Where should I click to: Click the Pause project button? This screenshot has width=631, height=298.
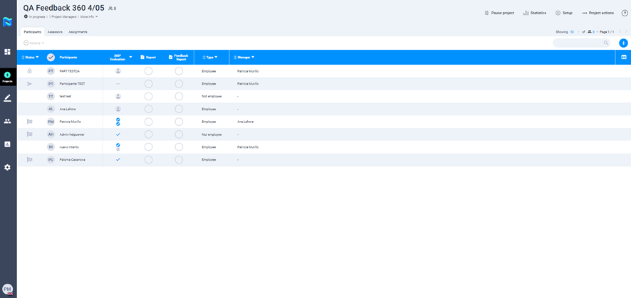(499, 13)
